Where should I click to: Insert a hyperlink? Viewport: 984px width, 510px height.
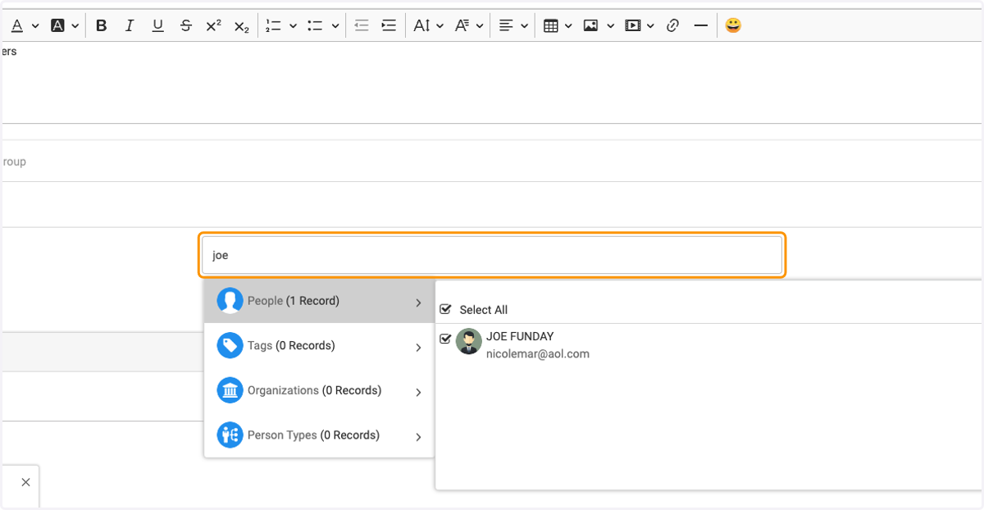click(672, 25)
